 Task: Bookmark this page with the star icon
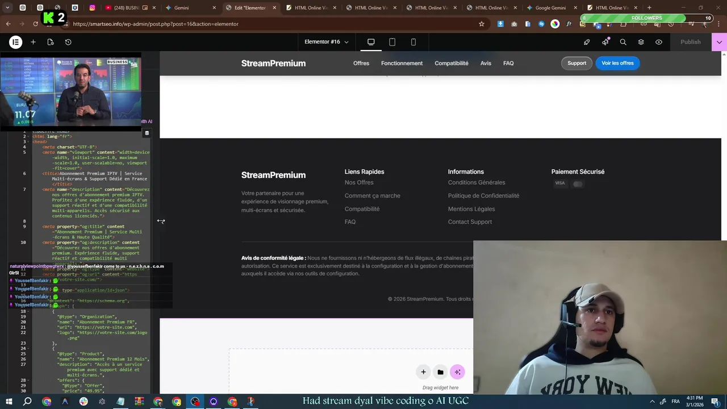(482, 24)
